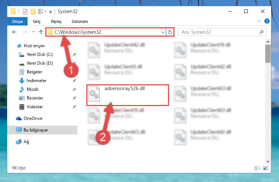Click the address bar path C:\Windows\System32
This screenshot has height=182, width=279.
pos(78,32)
